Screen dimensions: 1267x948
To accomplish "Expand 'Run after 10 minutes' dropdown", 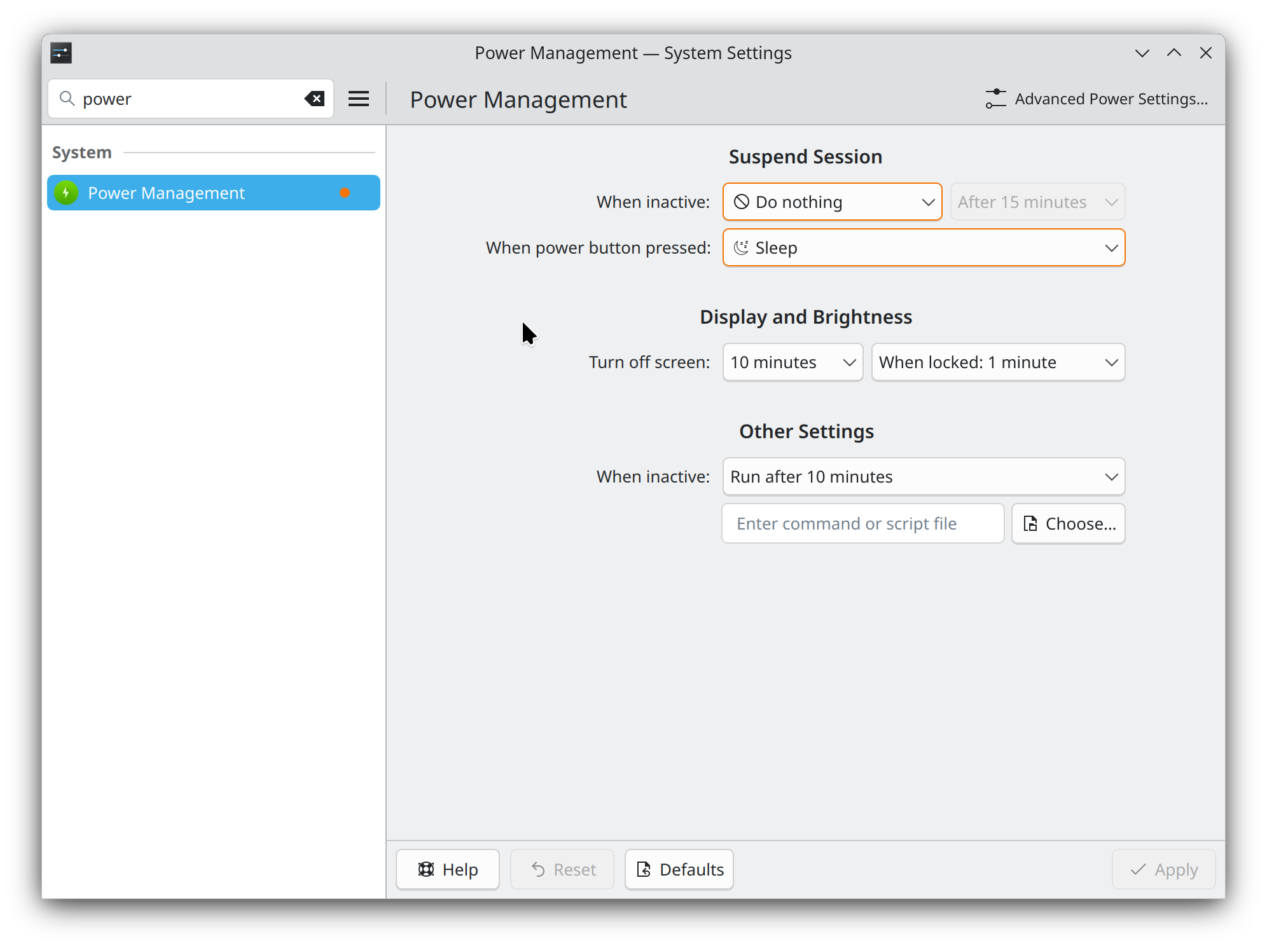I will [x=924, y=476].
